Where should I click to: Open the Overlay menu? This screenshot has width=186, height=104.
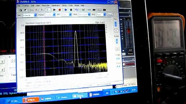pyautogui.click(x=26, y=6)
